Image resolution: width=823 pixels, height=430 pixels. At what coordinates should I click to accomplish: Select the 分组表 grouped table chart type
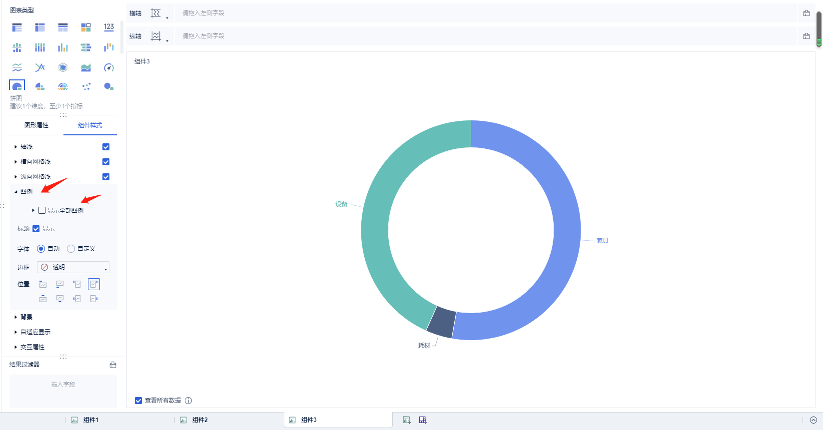coord(17,27)
